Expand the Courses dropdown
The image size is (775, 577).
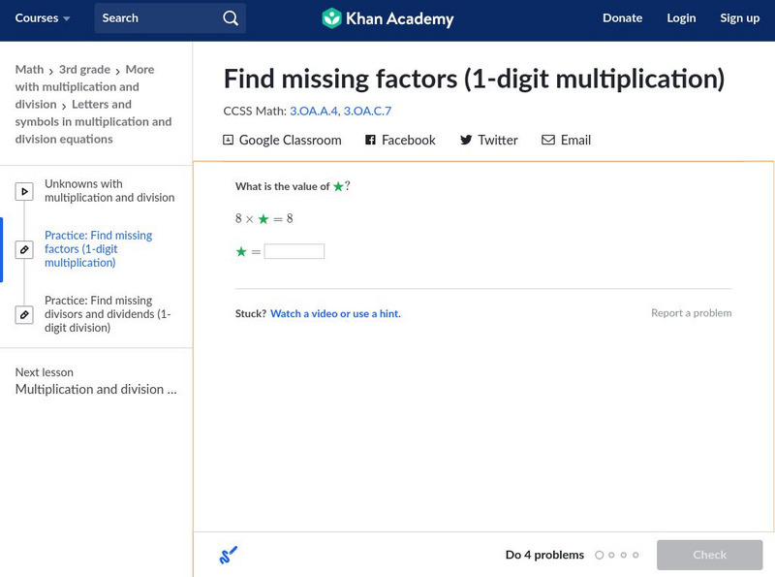click(43, 18)
